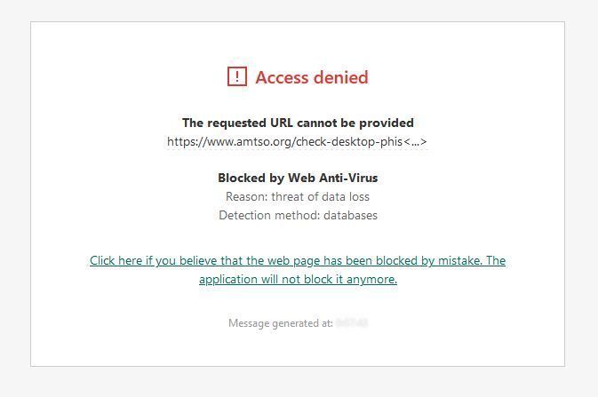The width and height of the screenshot is (598, 397).
Task: Click the "threat of data loss" reason value
Action: pyautogui.click(x=320, y=196)
